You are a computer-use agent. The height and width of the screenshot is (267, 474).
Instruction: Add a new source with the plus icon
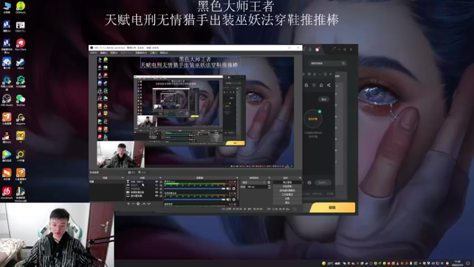pyautogui.click(x=129, y=204)
